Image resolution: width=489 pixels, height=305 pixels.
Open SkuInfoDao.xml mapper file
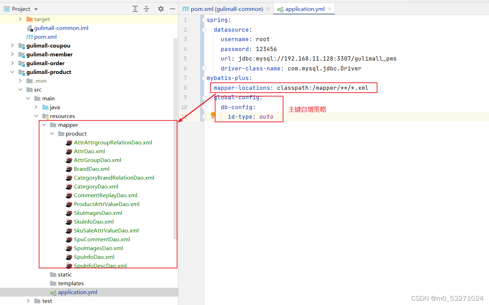point(94,222)
